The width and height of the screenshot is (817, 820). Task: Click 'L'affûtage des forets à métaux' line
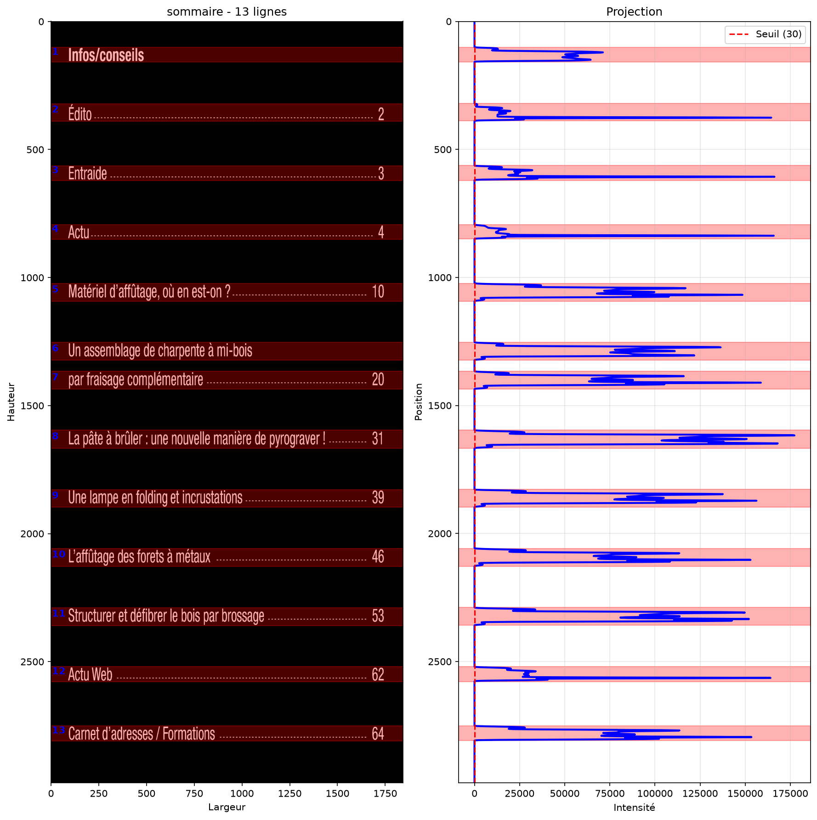tap(227, 557)
